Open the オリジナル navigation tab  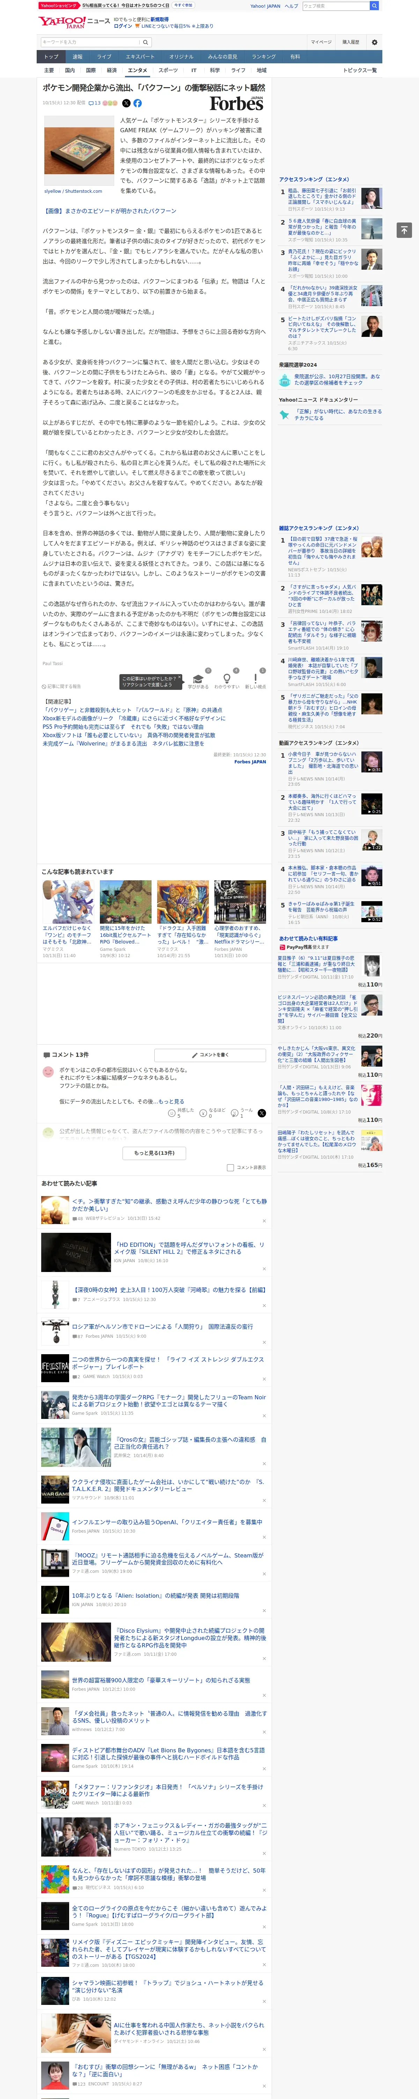pos(182,57)
